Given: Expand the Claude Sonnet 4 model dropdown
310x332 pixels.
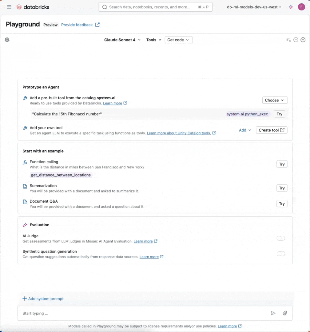Looking at the screenshot, I should 122,40.
